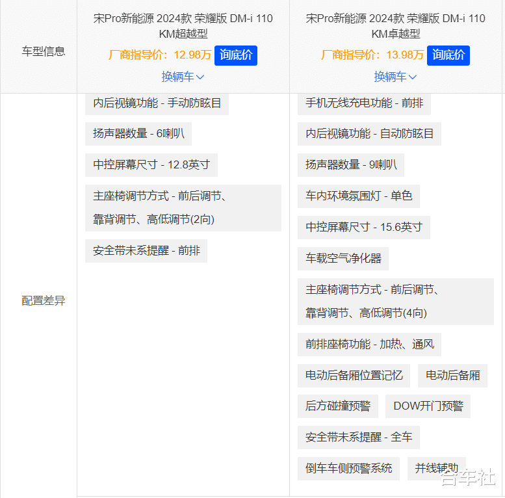Select 内后视镜功能 - 自动防眩目 tag
The width and height of the screenshot is (505, 498).
(x=369, y=134)
